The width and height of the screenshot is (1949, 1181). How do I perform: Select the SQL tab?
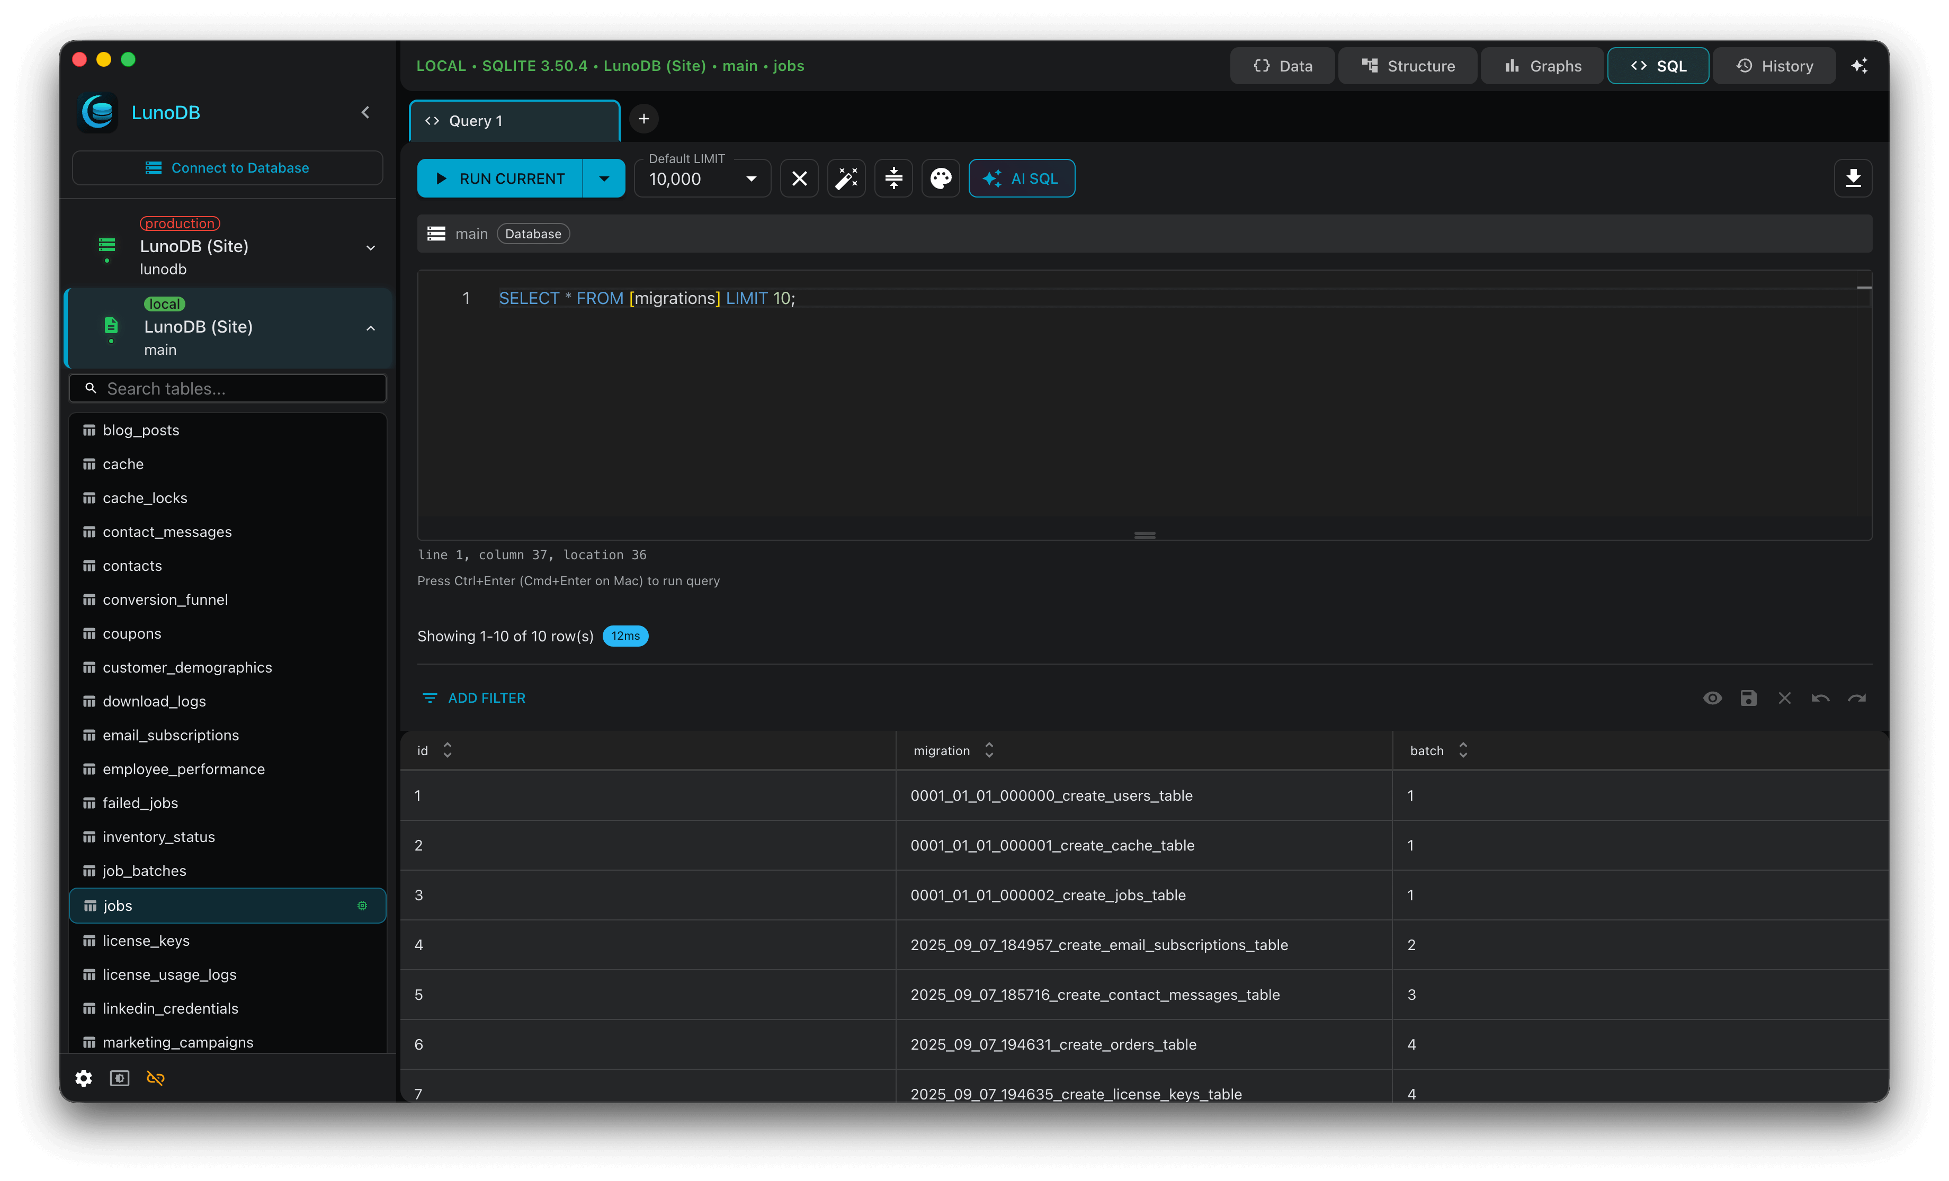pyautogui.click(x=1658, y=66)
